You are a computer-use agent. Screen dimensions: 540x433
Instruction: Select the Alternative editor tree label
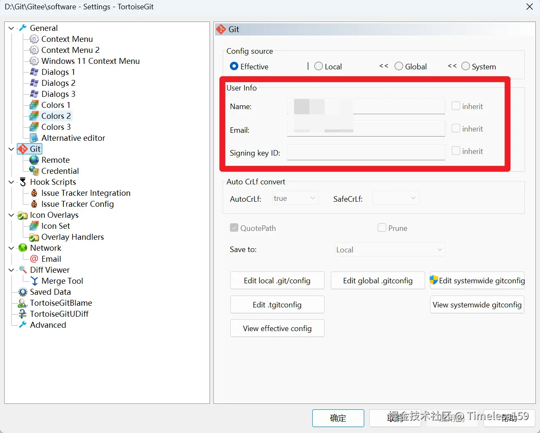pos(73,138)
